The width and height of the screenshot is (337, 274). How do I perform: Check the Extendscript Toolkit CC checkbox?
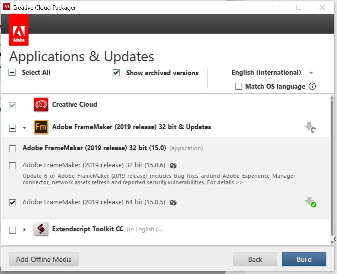tap(12, 230)
